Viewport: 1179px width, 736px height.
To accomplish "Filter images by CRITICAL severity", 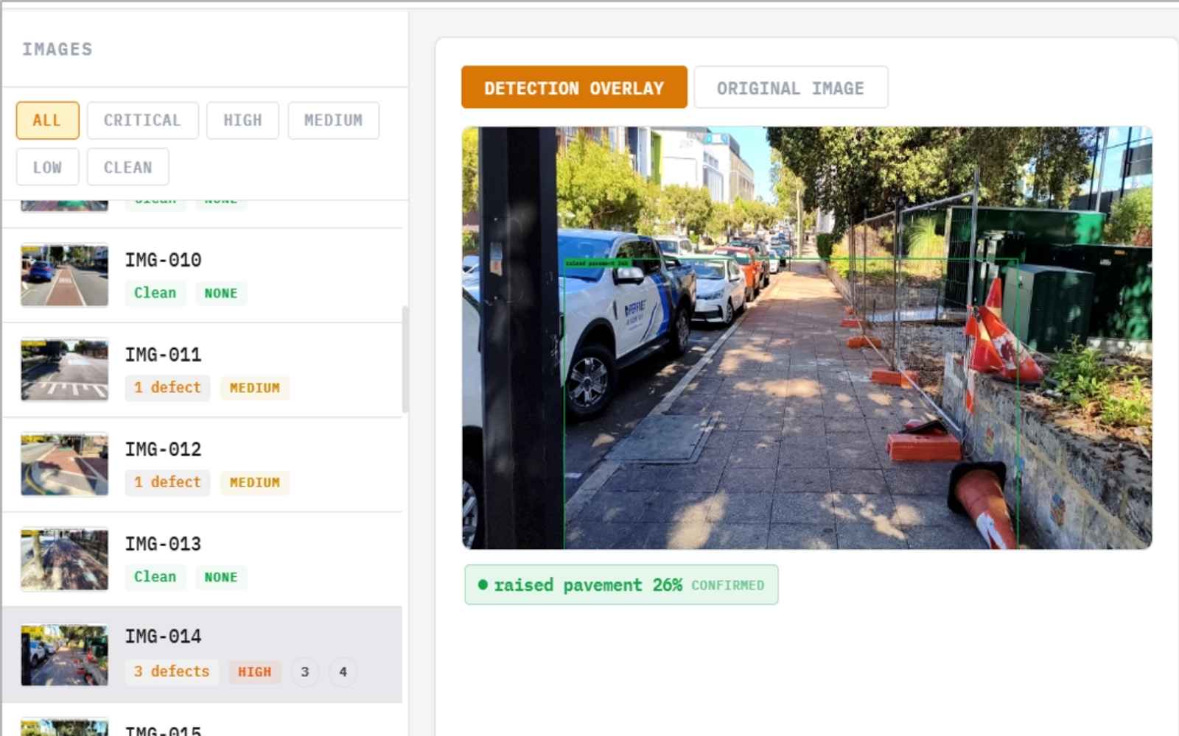I will [x=142, y=120].
